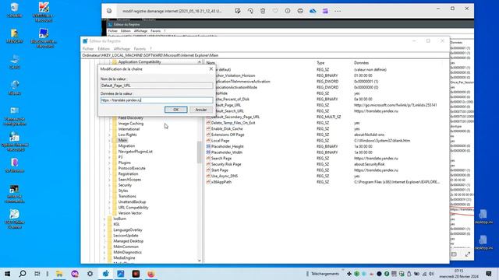Select the Version Vector key
This screenshot has width=499, height=280.
tap(130, 213)
